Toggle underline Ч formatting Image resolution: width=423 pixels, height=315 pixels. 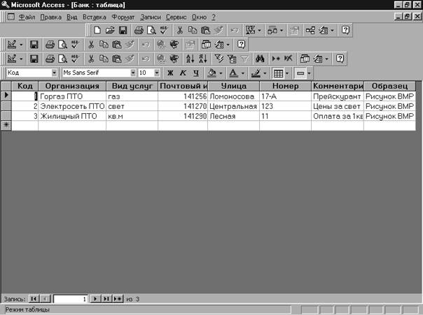(x=196, y=73)
